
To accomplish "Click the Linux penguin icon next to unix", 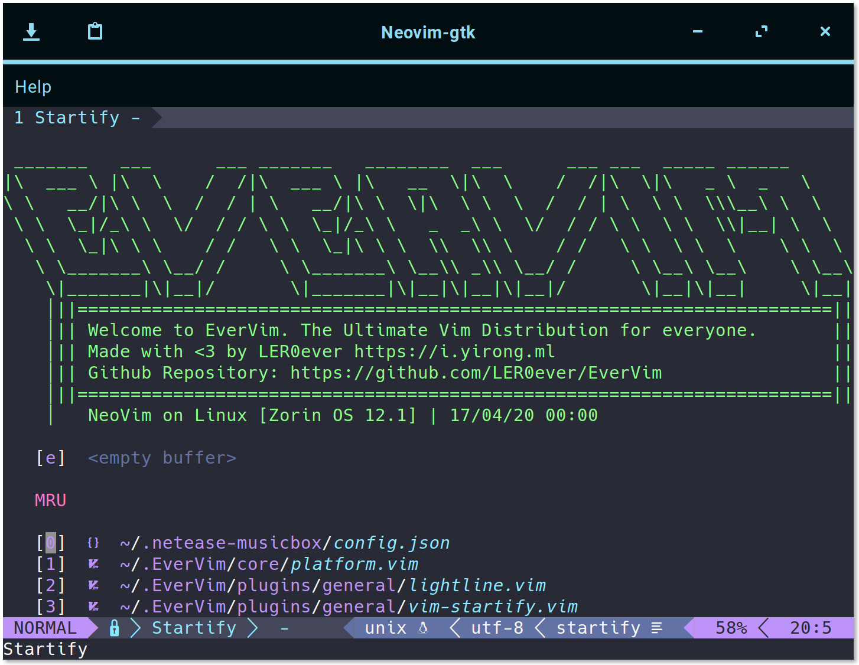I will tap(423, 628).
